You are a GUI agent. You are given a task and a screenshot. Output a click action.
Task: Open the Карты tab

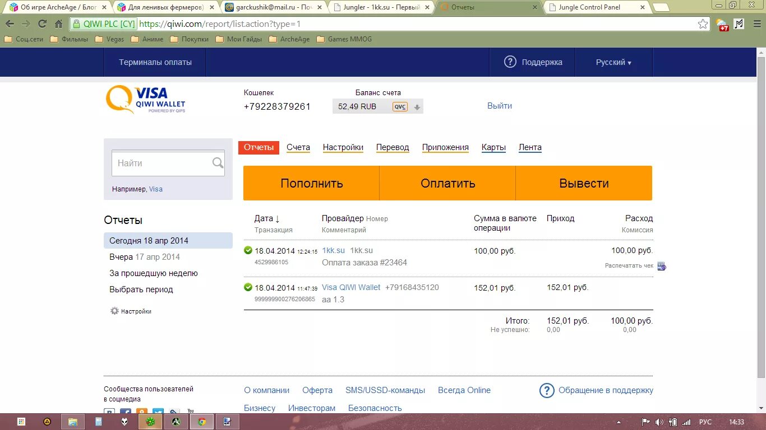(493, 147)
